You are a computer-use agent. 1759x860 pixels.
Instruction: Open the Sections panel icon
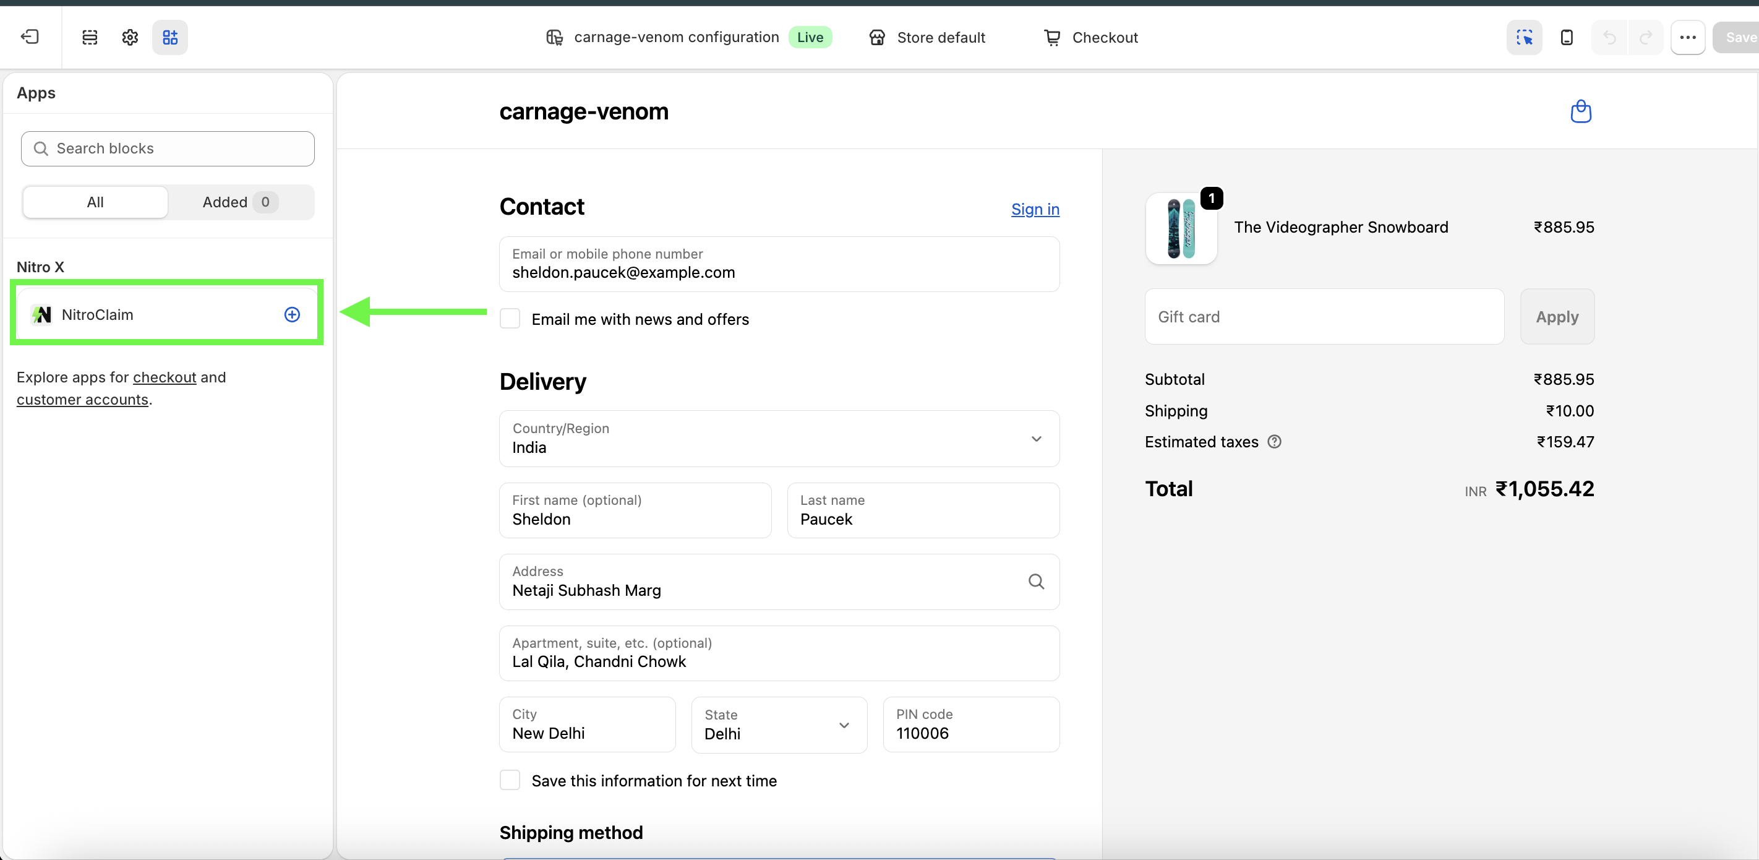[x=90, y=37]
